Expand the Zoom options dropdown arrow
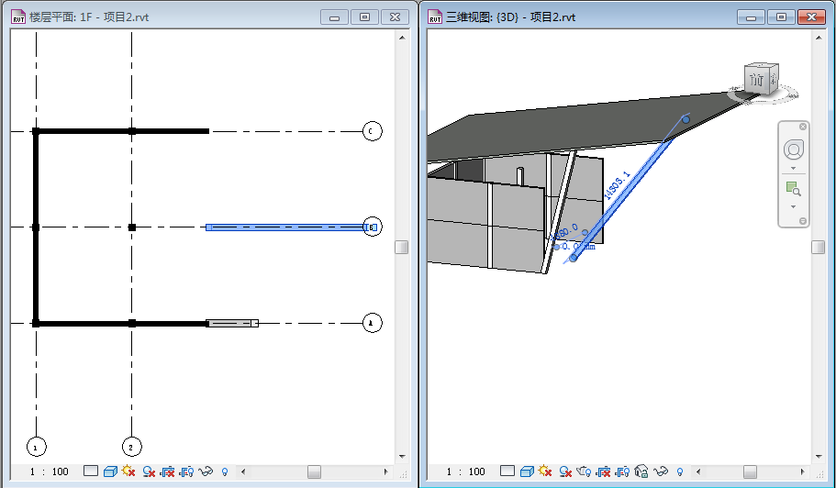 pos(794,206)
